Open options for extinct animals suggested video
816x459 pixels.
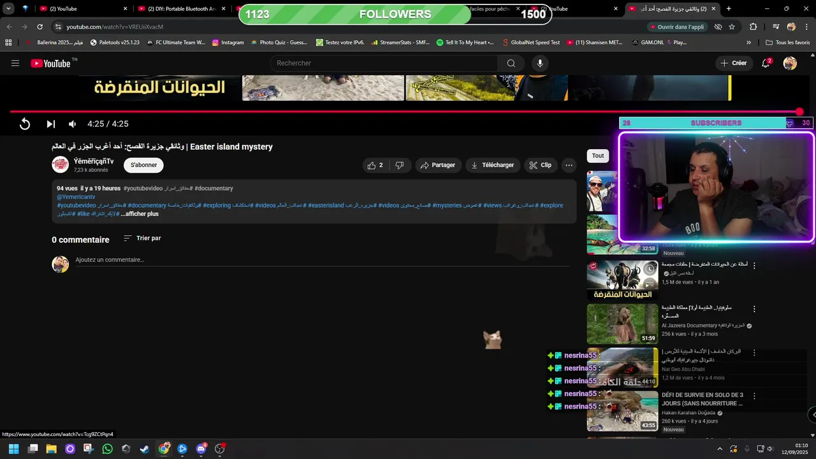point(754,265)
